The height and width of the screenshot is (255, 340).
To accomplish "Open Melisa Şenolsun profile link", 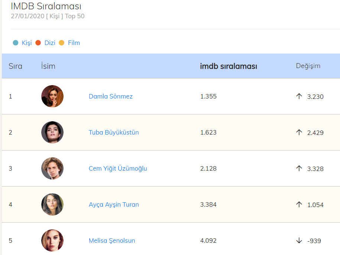I will pyautogui.click(x=112, y=241).
